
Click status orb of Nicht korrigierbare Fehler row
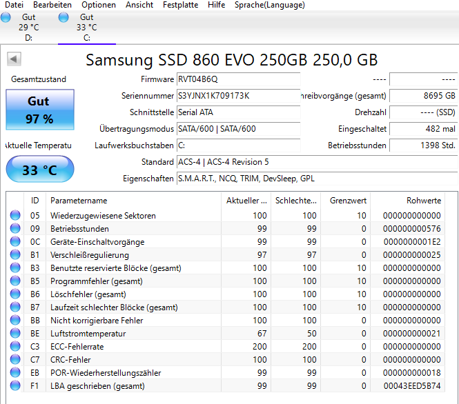point(15,320)
